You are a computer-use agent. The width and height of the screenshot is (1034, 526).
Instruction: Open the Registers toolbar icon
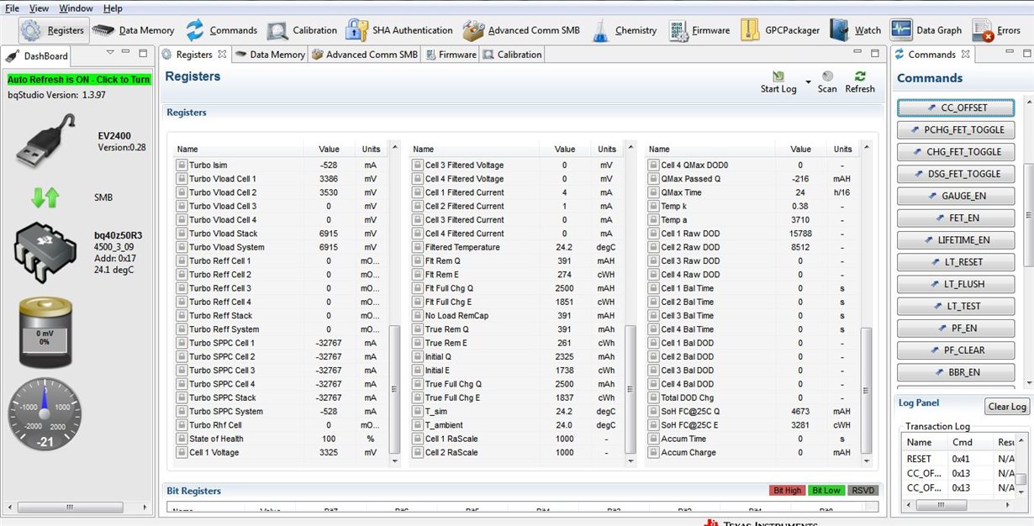pos(53,30)
